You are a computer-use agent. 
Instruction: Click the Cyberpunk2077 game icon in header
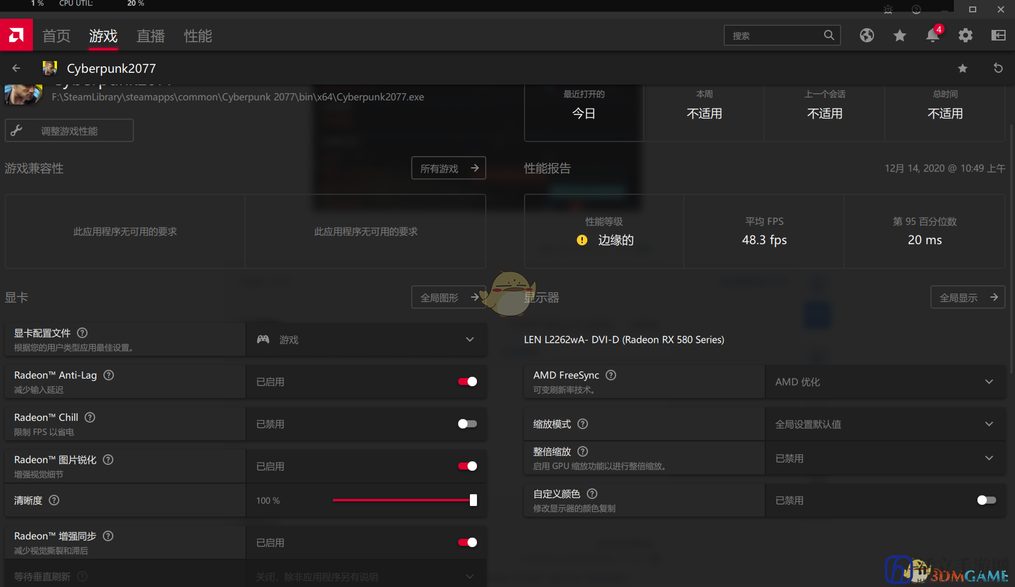click(x=50, y=68)
